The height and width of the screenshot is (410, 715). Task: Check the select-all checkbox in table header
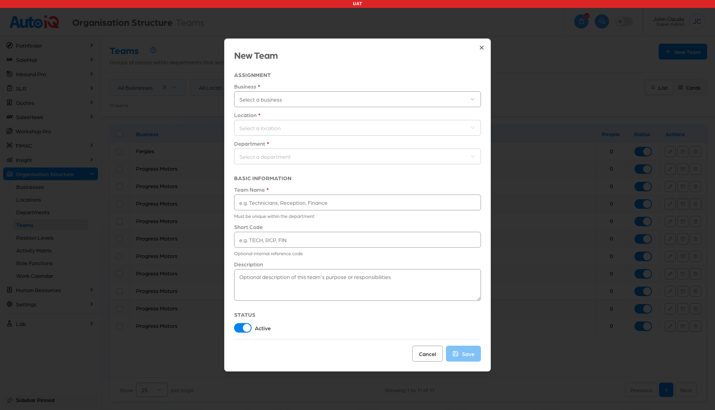tap(119, 134)
